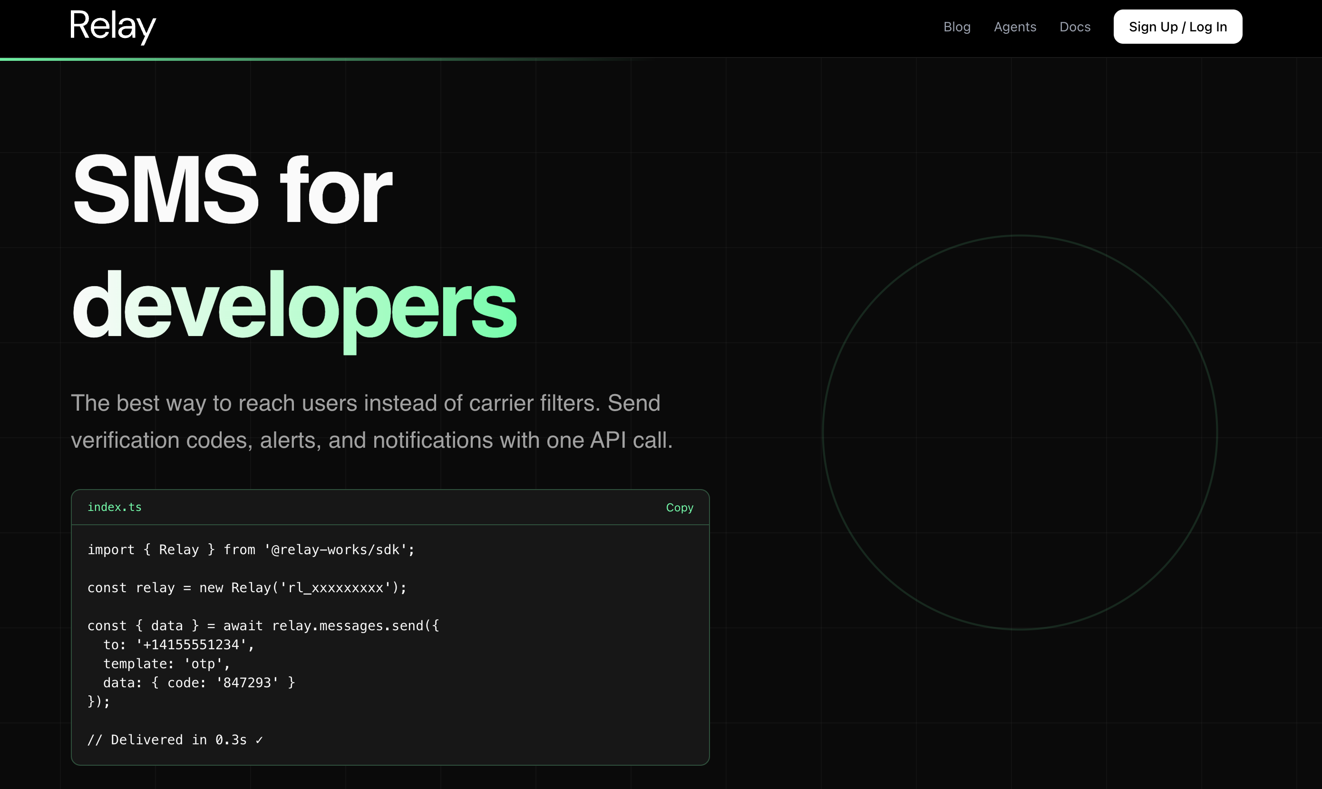Viewport: 1322px width, 789px height.
Task: Click the 'const relay = new Relay' line
Action: (x=247, y=587)
